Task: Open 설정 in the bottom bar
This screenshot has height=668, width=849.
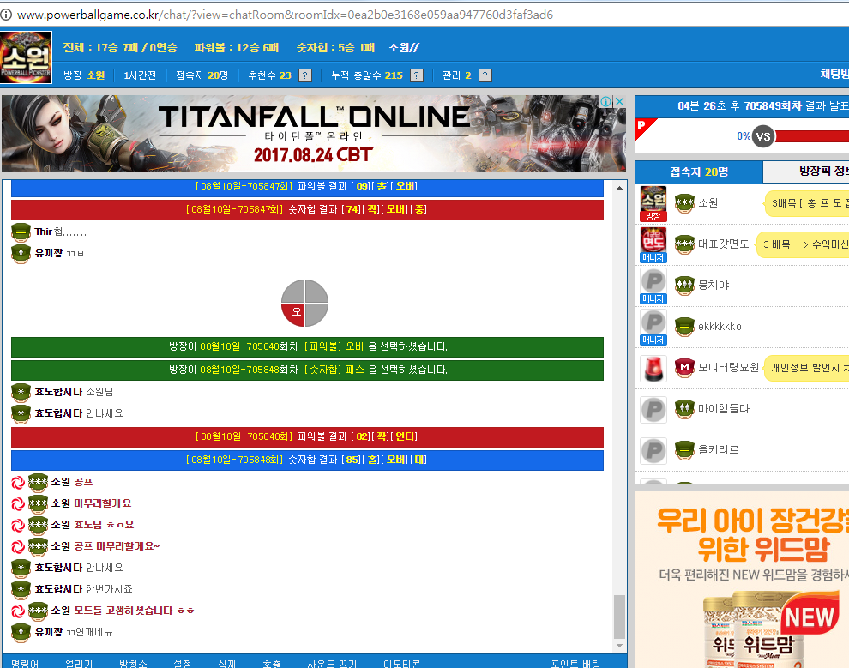Action: click(183, 663)
